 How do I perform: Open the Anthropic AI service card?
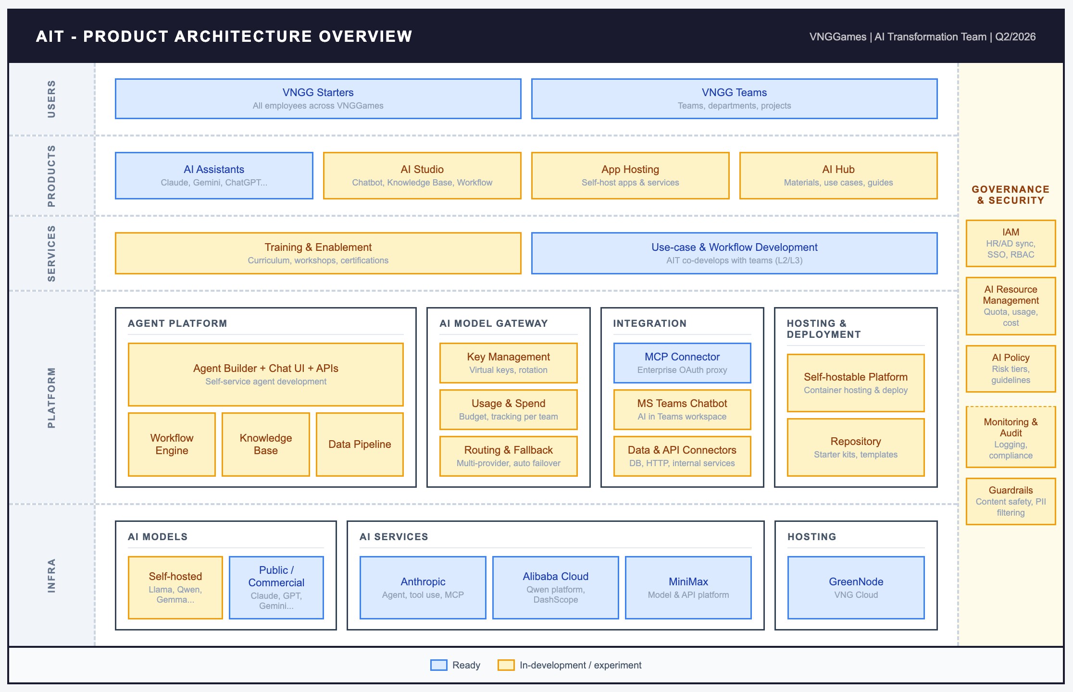coord(423,588)
